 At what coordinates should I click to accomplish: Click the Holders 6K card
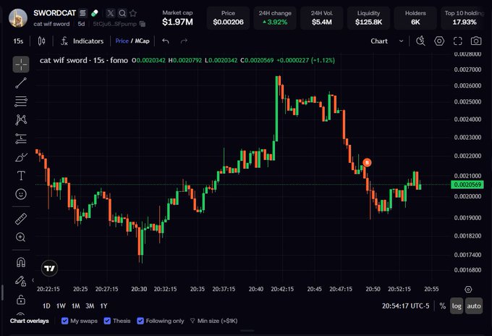click(x=415, y=18)
